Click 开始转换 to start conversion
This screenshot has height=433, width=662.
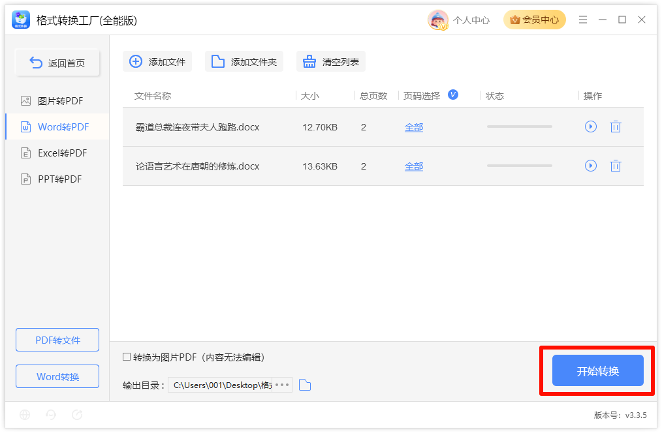598,370
